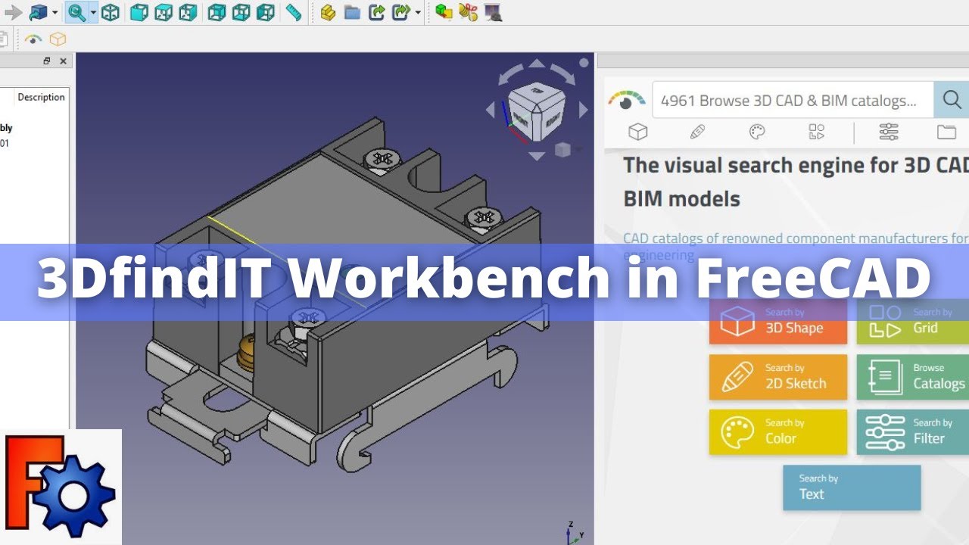The image size is (969, 545).
Task: Undock the left panel with float button
Action: [47, 61]
